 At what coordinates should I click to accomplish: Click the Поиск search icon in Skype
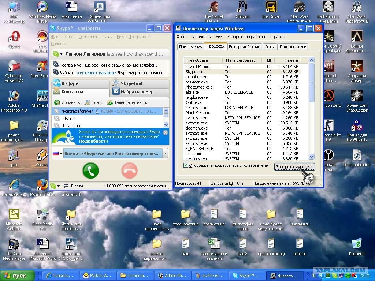pyautogui.click(x=87, y=102)
